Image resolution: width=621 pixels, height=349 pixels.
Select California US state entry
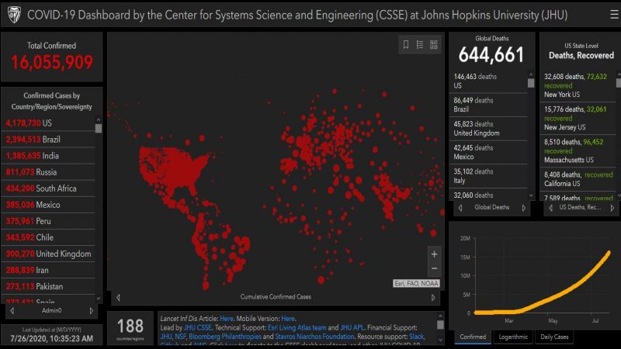click(578, 179)
